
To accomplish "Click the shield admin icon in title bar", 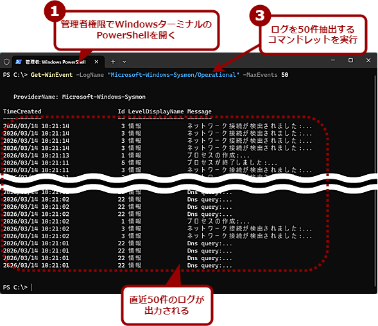I will (6, 62).
